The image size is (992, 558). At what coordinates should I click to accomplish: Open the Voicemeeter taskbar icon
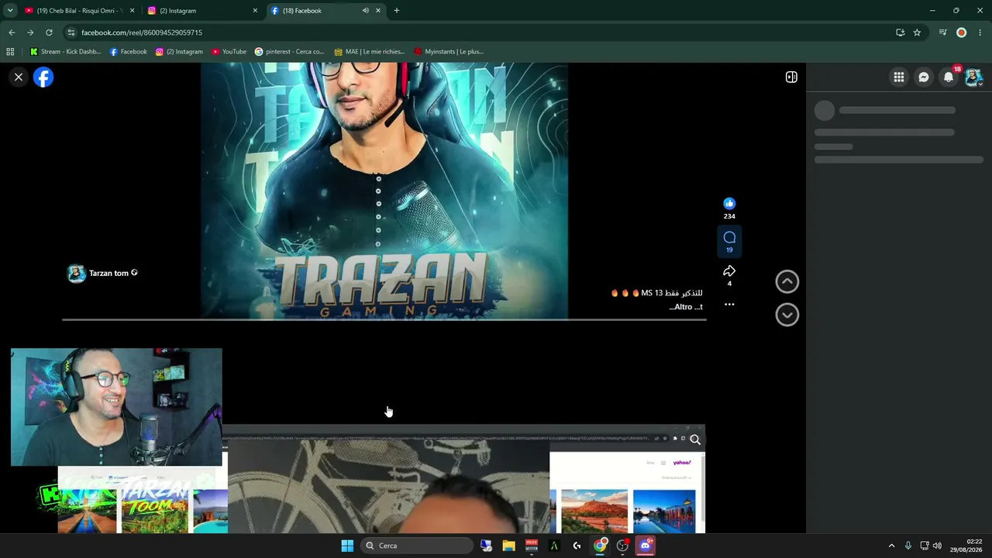click(x=532, y=546)
